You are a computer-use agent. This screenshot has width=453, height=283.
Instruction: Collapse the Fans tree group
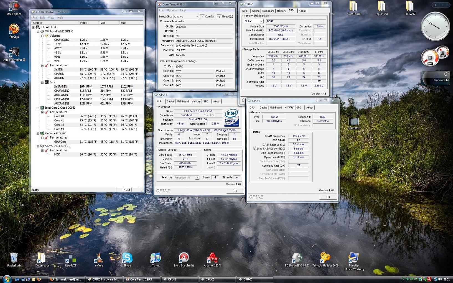point(42,82)
